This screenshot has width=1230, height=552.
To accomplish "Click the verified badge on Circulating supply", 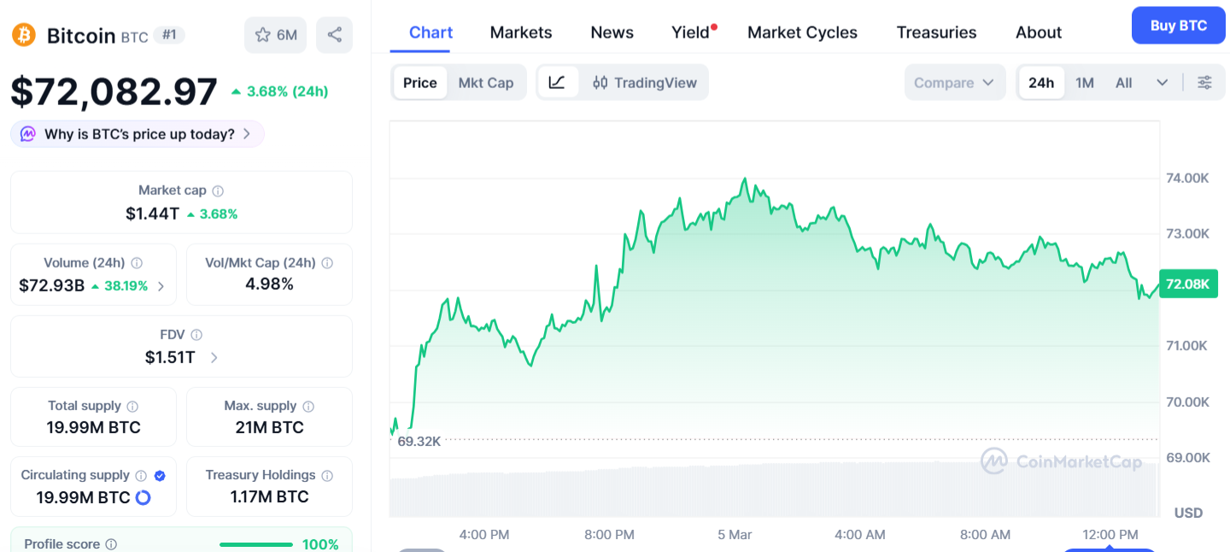I will (x=159, y=475).
